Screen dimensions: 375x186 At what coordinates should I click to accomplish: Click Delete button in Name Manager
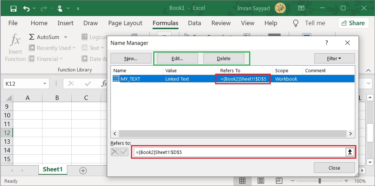click(224, 58)
